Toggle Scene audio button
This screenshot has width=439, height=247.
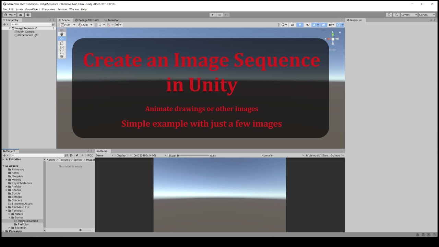(307, 25)
